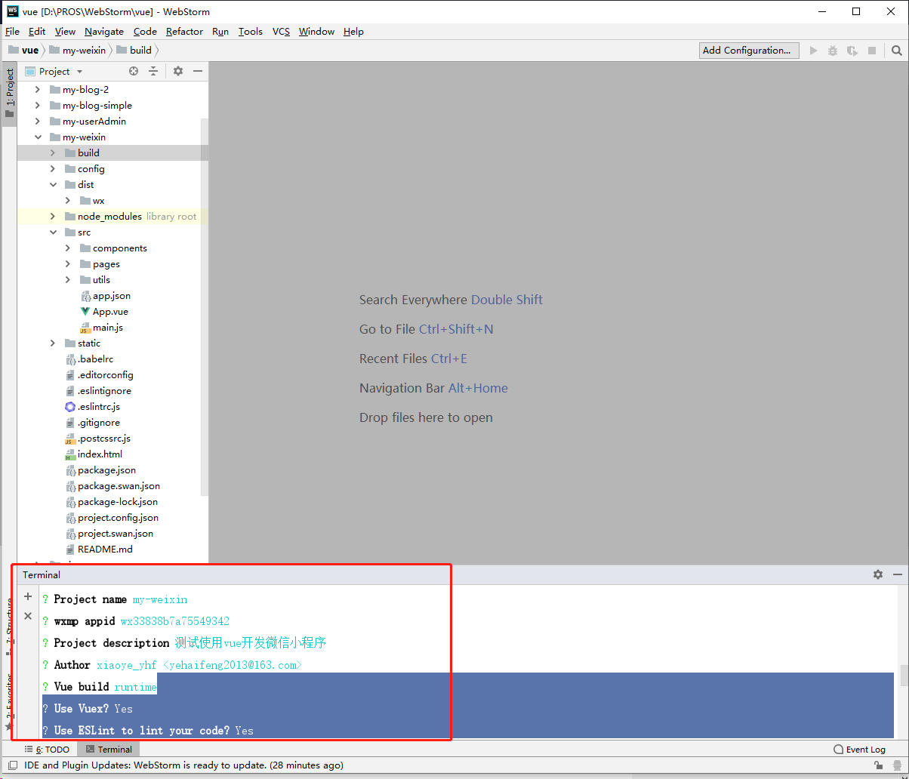
Task: Collapse the my-weixin folder
Action: click(38, 137)
